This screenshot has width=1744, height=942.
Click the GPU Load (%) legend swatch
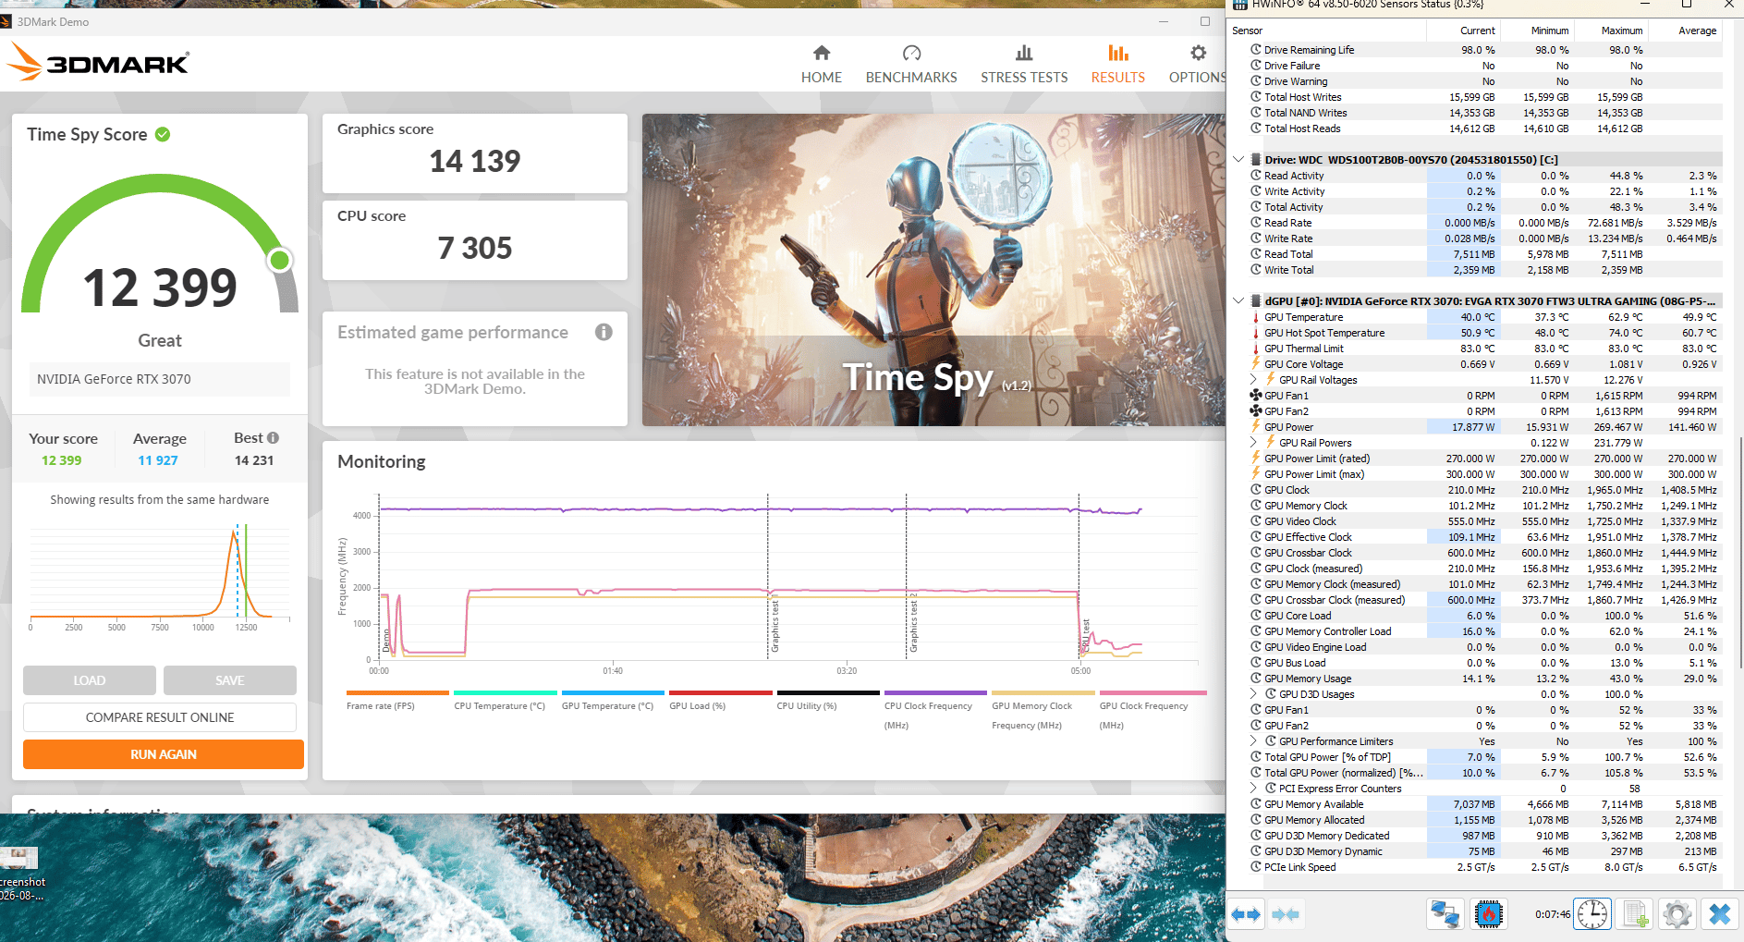[721, 692]
